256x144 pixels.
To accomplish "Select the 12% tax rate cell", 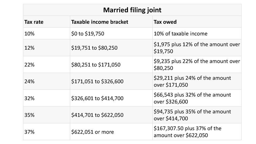I will point(29,48).
